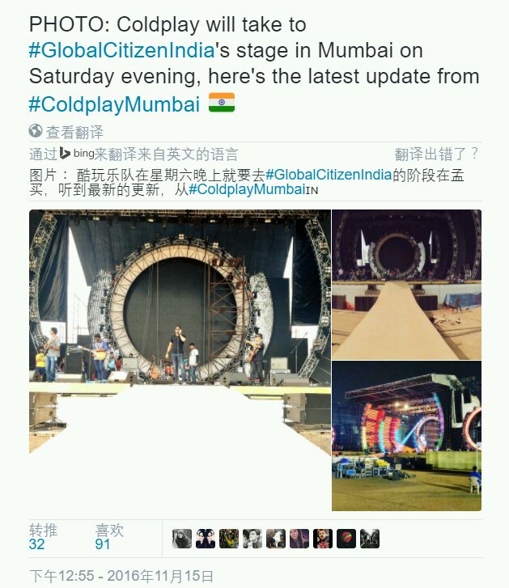The image size is (509, 588).
Task: Open large stage rehearsal photo
Action: tap(180, 360)
